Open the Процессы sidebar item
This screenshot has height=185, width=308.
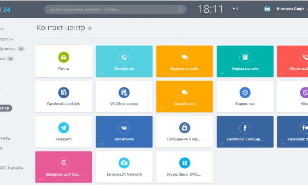7,39
